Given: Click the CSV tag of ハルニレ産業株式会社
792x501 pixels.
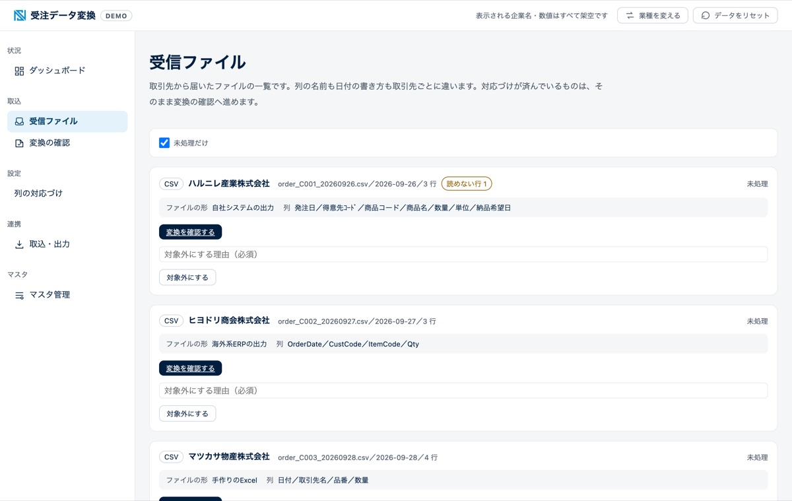Looking at the screenshot, I should click(x=171, y=184).
